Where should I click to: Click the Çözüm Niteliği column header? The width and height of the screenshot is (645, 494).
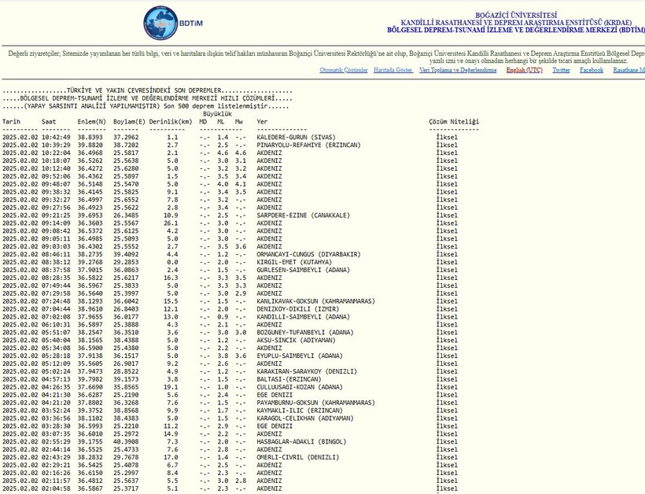454,122
